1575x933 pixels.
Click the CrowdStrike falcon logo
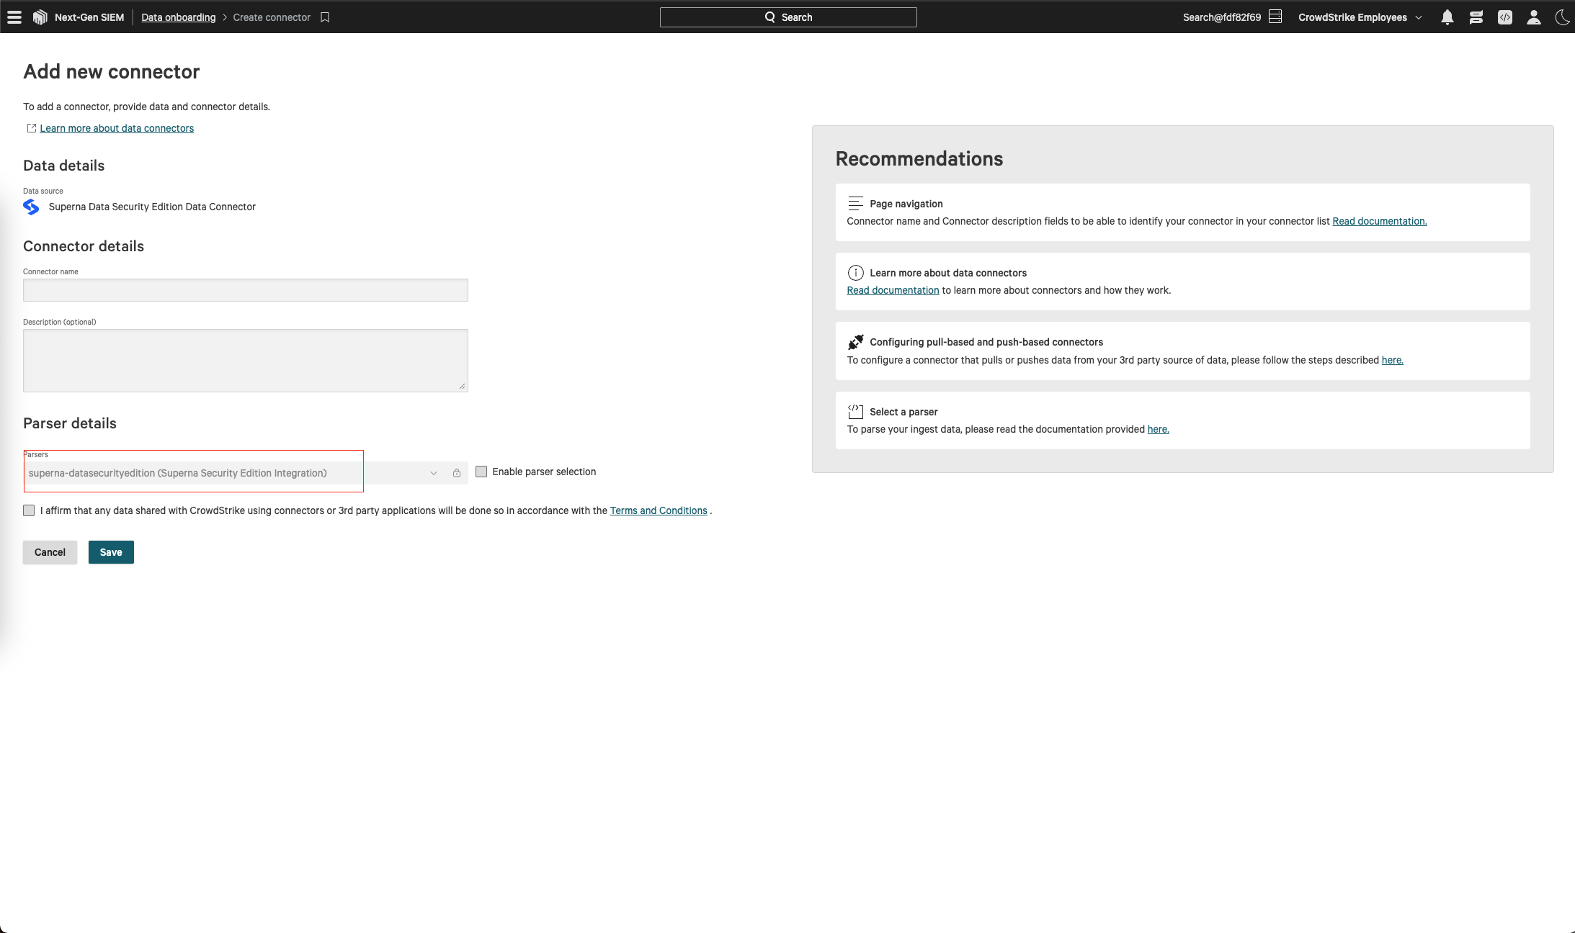tap(40, 17)
